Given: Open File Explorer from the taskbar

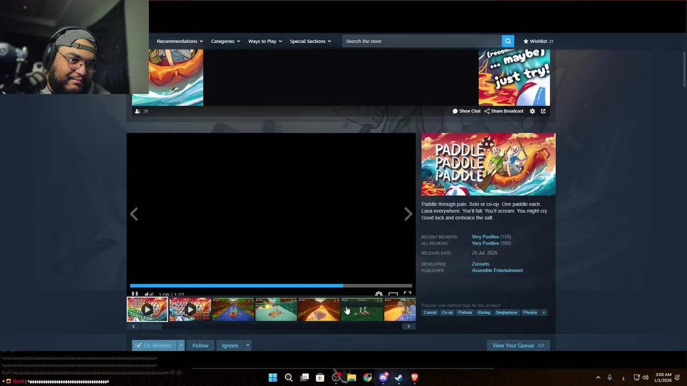Looking at the screenshot, I should pyautogui.click(x=352, y=377).
